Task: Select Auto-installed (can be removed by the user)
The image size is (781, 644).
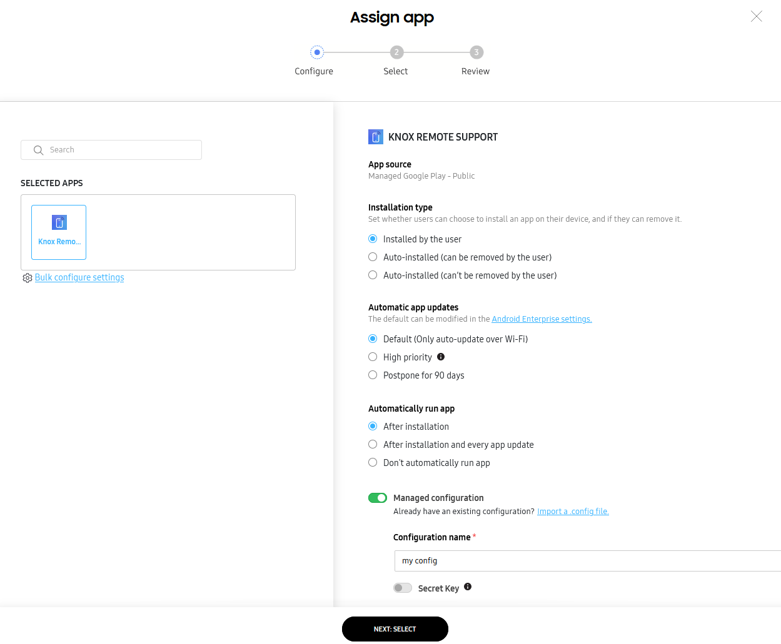Action: (x=373, y=257)
